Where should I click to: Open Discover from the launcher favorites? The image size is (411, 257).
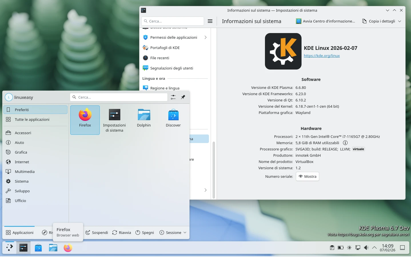tap(173, 118)
